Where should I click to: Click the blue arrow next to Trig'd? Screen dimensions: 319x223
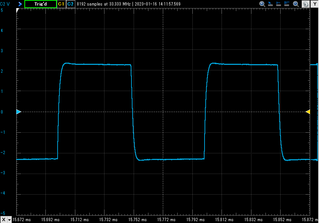pyautogui.click(x=20, y=4)
